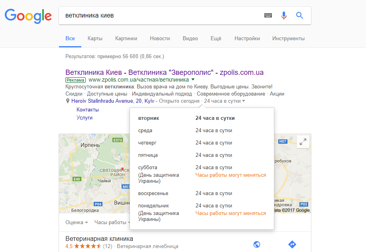Image resolution: width=366 pixels, height=252 pixels.
Task: Get directions with the blue arrow icon
Action: (x=292, y=244)
